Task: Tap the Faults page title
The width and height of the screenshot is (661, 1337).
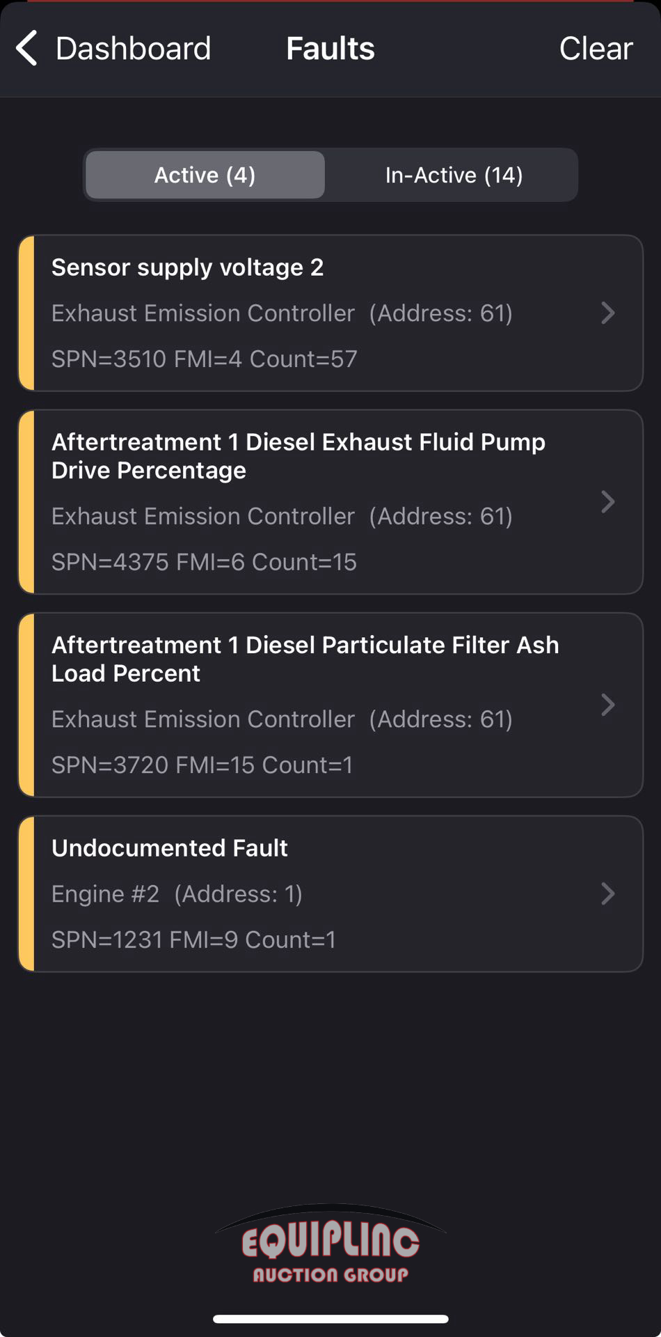Action: coord(330,49)
